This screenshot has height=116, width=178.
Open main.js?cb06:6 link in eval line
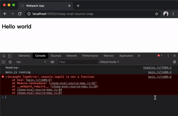[x=39, y=80]
